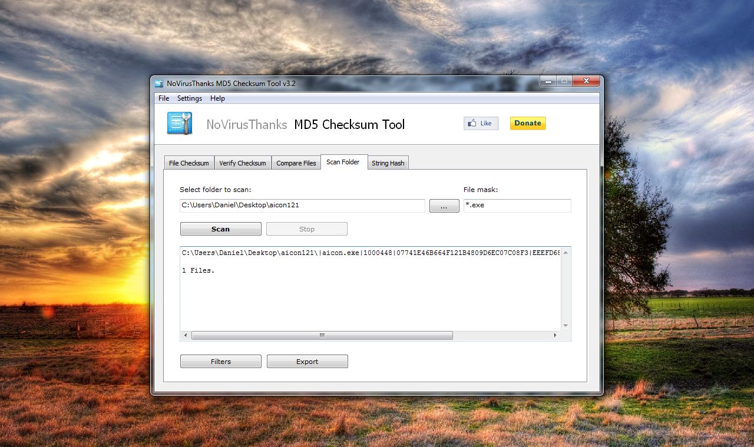The height and width of the screenshot is (447, 754).
Task: Click the MD5 Checksum Tool logo icon
Action: [180, 123]
